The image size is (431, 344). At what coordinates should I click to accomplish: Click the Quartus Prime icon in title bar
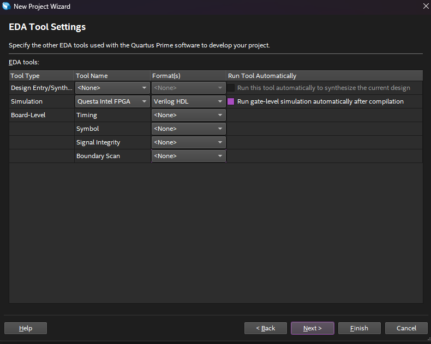(7, 7)
